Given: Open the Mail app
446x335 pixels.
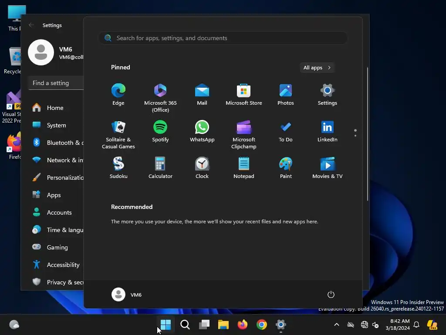Looking at the screenshot, I should coord(202,95).
